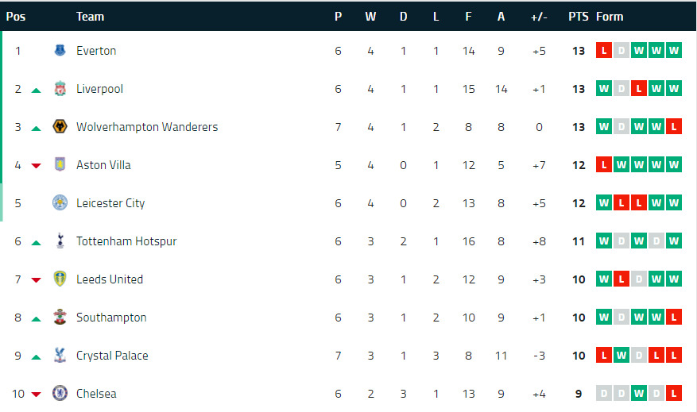Click the Tottenham Hotspur cockerel crest
The image size is (697, 412).
click(60, 241)
